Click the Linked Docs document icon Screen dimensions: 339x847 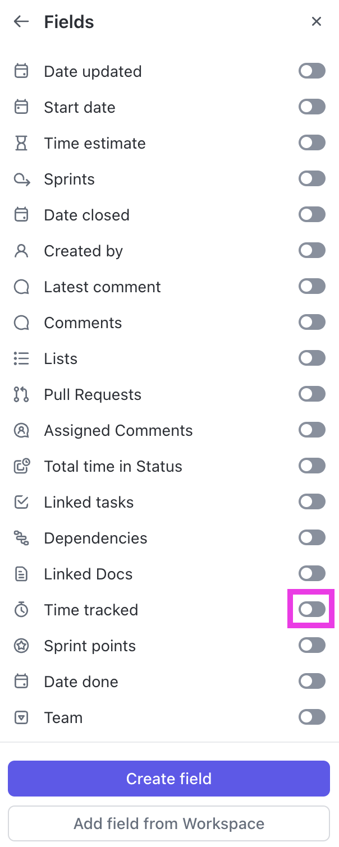coord(21,574)
